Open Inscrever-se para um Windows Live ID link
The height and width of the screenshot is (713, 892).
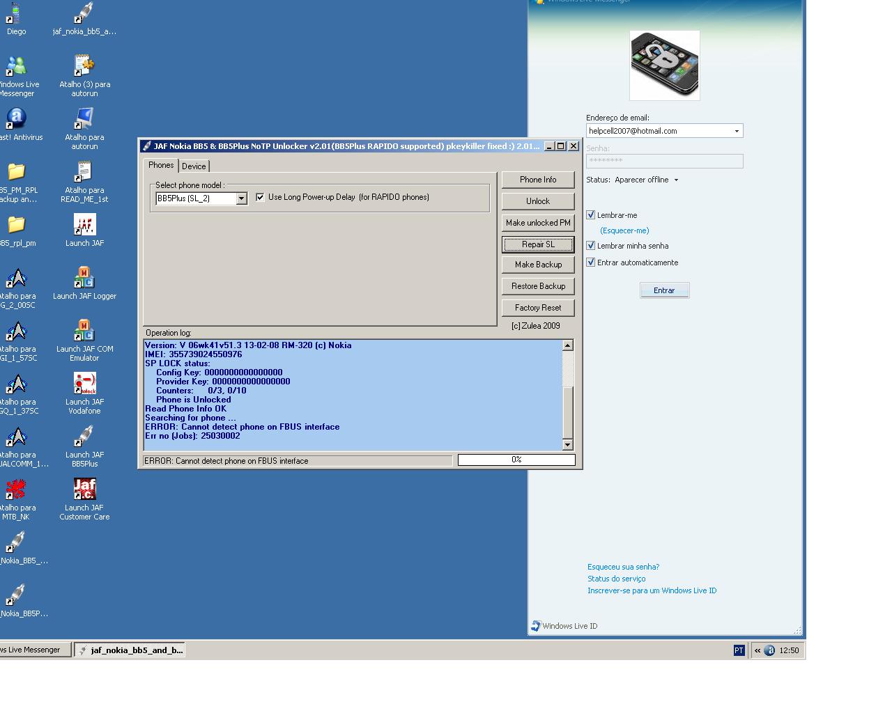tap(652, 590)
